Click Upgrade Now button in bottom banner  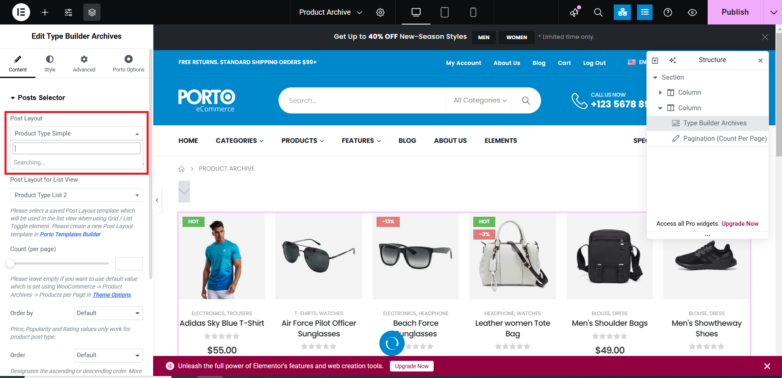click(412, 366)
